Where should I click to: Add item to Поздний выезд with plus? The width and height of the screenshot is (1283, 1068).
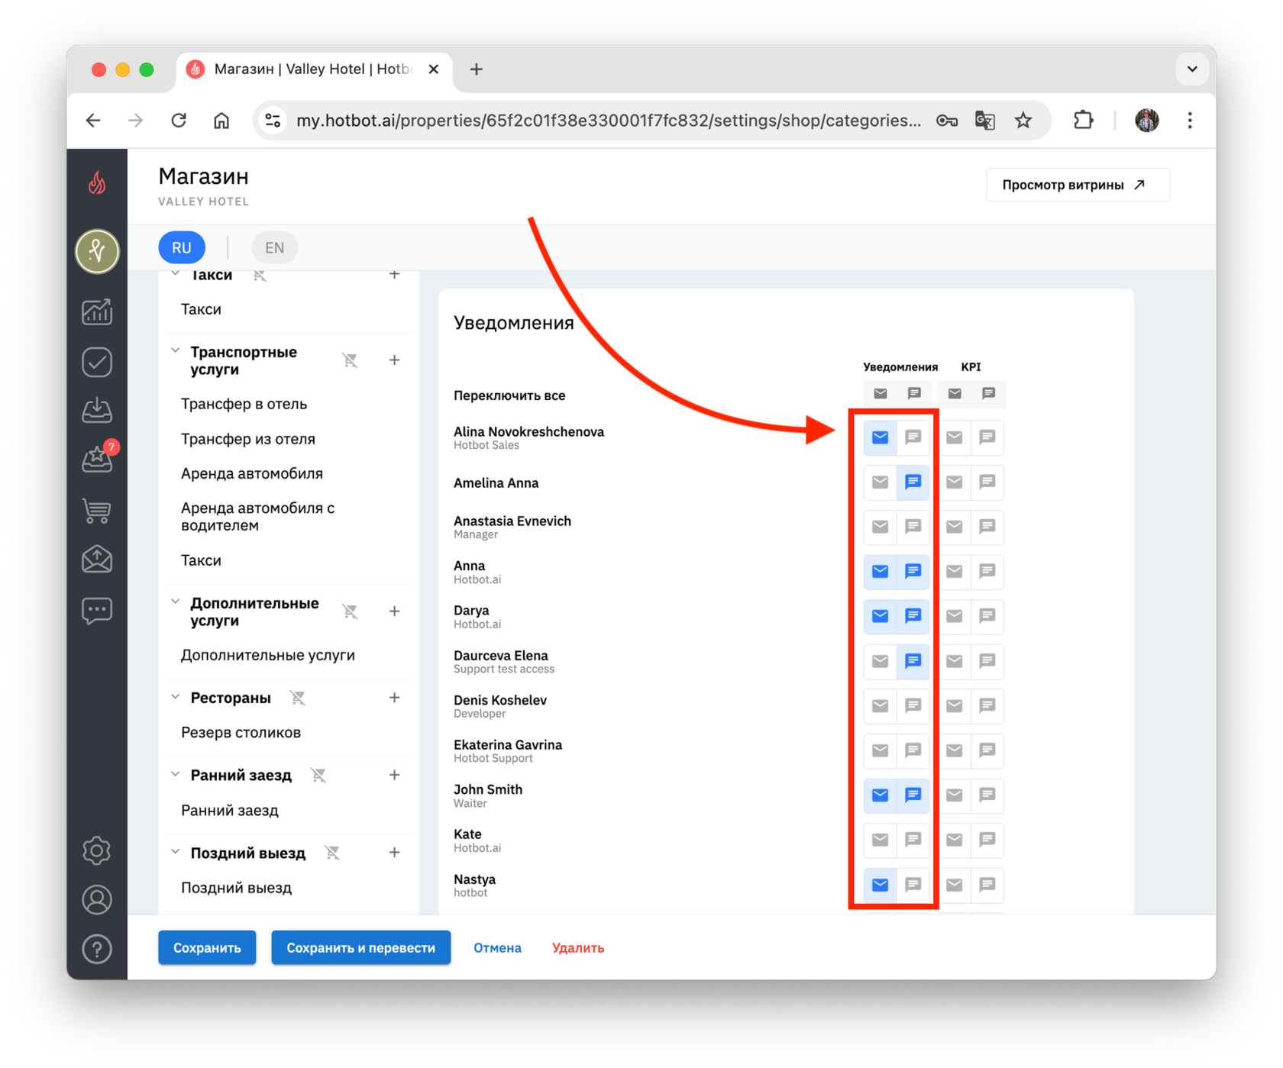(394, 853)
